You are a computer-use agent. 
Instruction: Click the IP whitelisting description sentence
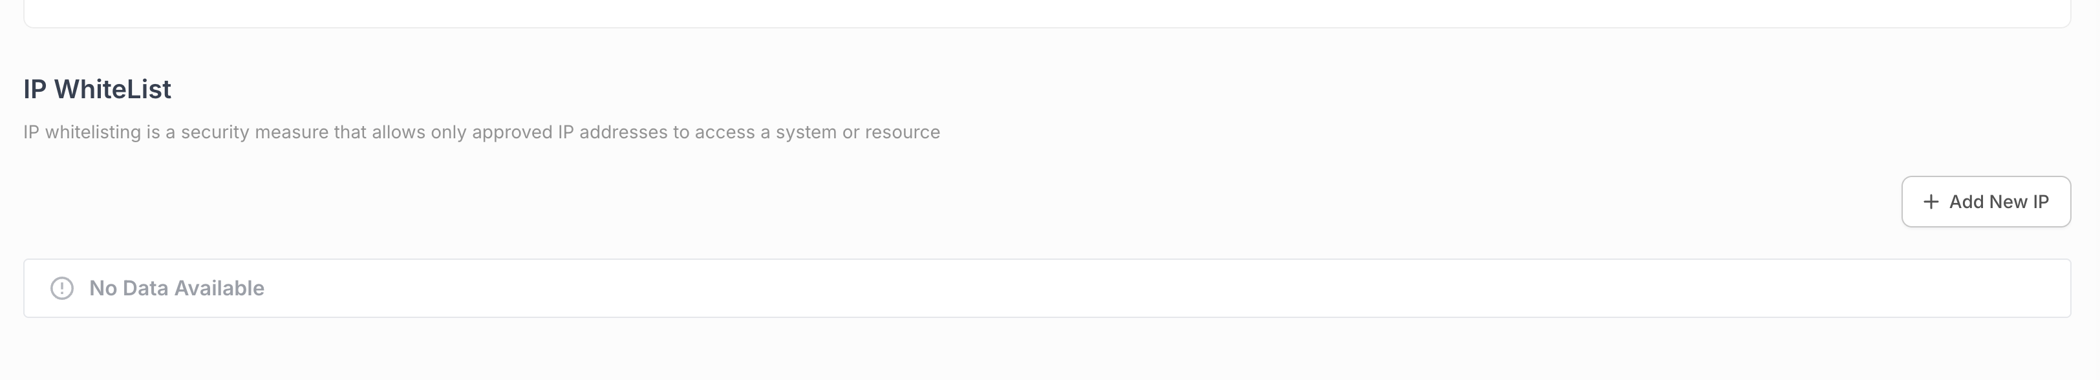(481, 132)
